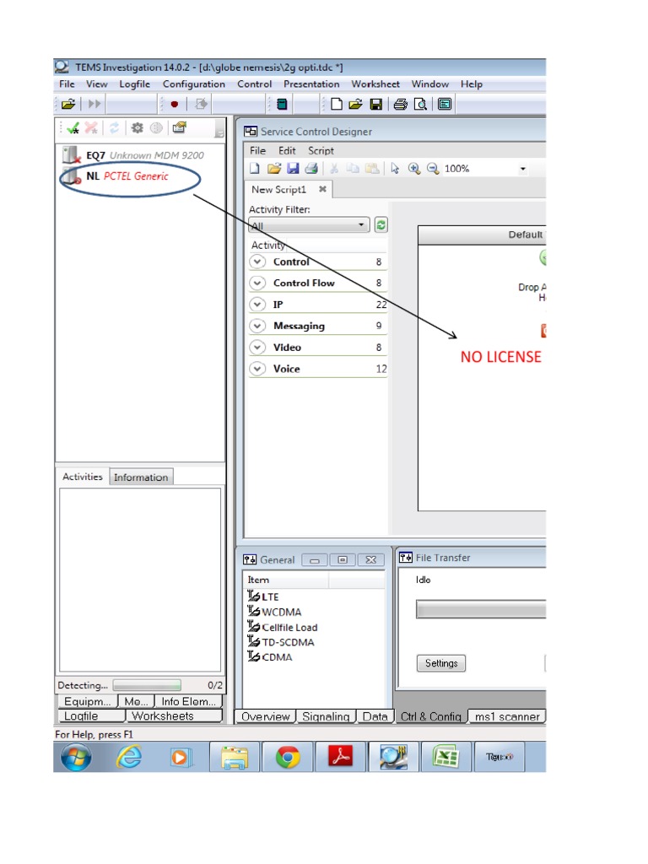The width and height of the screenshot is (648, 864).
Task: Switch to the Information tab
Action: click(141, 478)
